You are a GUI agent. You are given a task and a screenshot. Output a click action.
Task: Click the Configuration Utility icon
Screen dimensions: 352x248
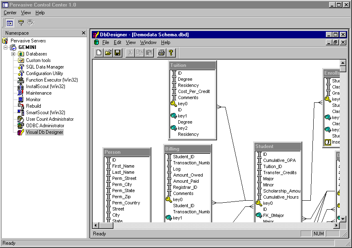tap(21, 73)
